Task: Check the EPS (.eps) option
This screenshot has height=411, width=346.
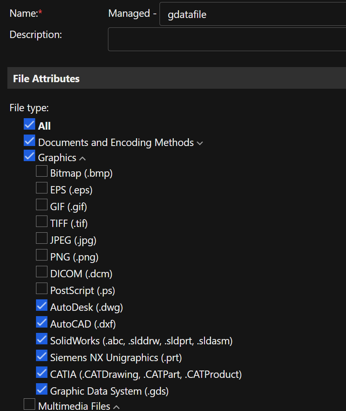Action: click(x=42, y=188)
